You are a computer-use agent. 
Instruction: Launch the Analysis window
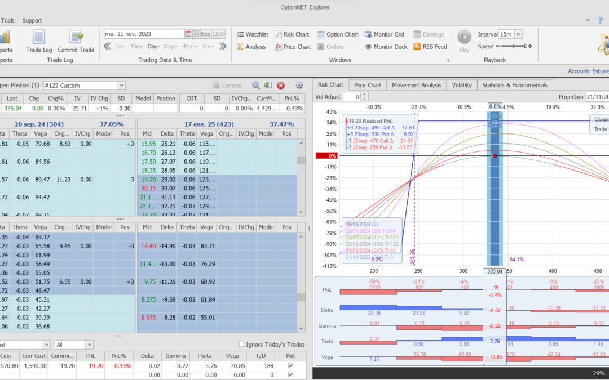pyautogui.click(x=257, y=47)
